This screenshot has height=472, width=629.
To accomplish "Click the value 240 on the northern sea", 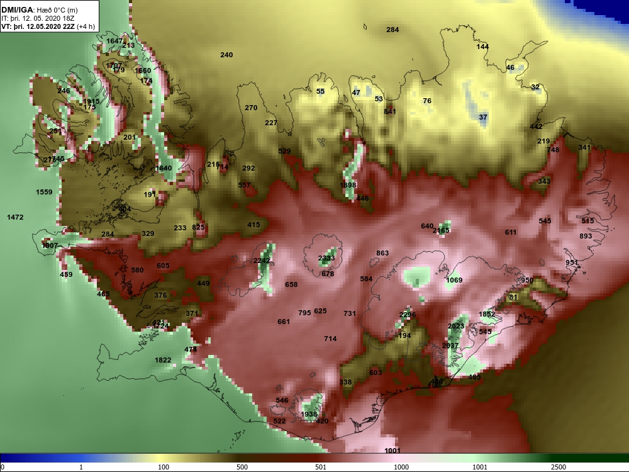I will click(226, 55).
